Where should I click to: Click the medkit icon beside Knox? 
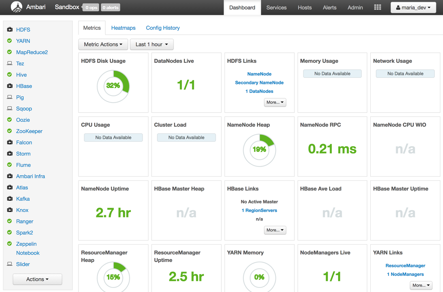10,210
